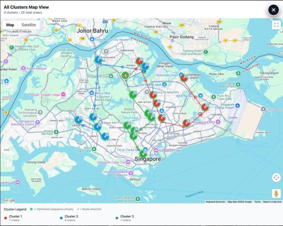Click the Universal Studios Singapore pin
283x226 pixels.
tap(131, 173)
